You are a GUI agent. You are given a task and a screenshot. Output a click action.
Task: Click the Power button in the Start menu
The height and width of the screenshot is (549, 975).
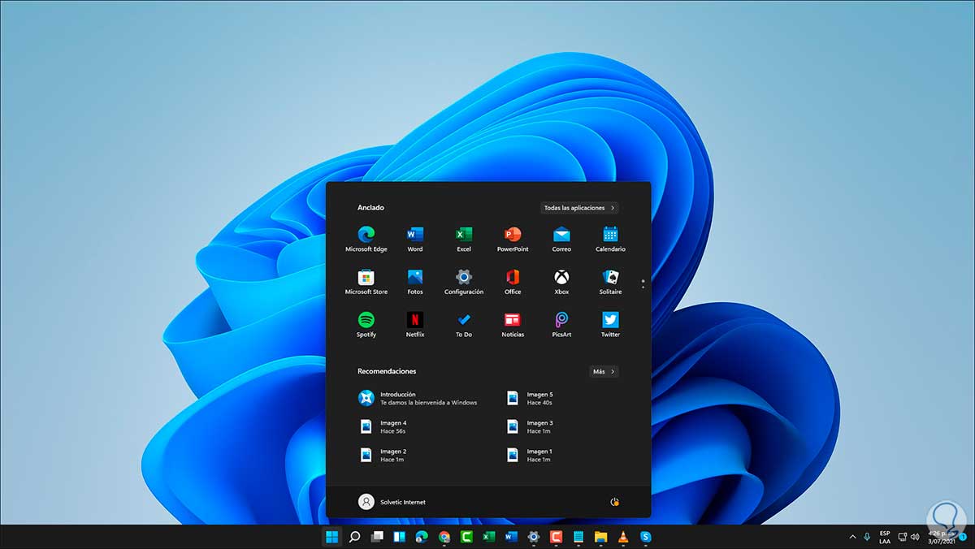pos(614,502)
